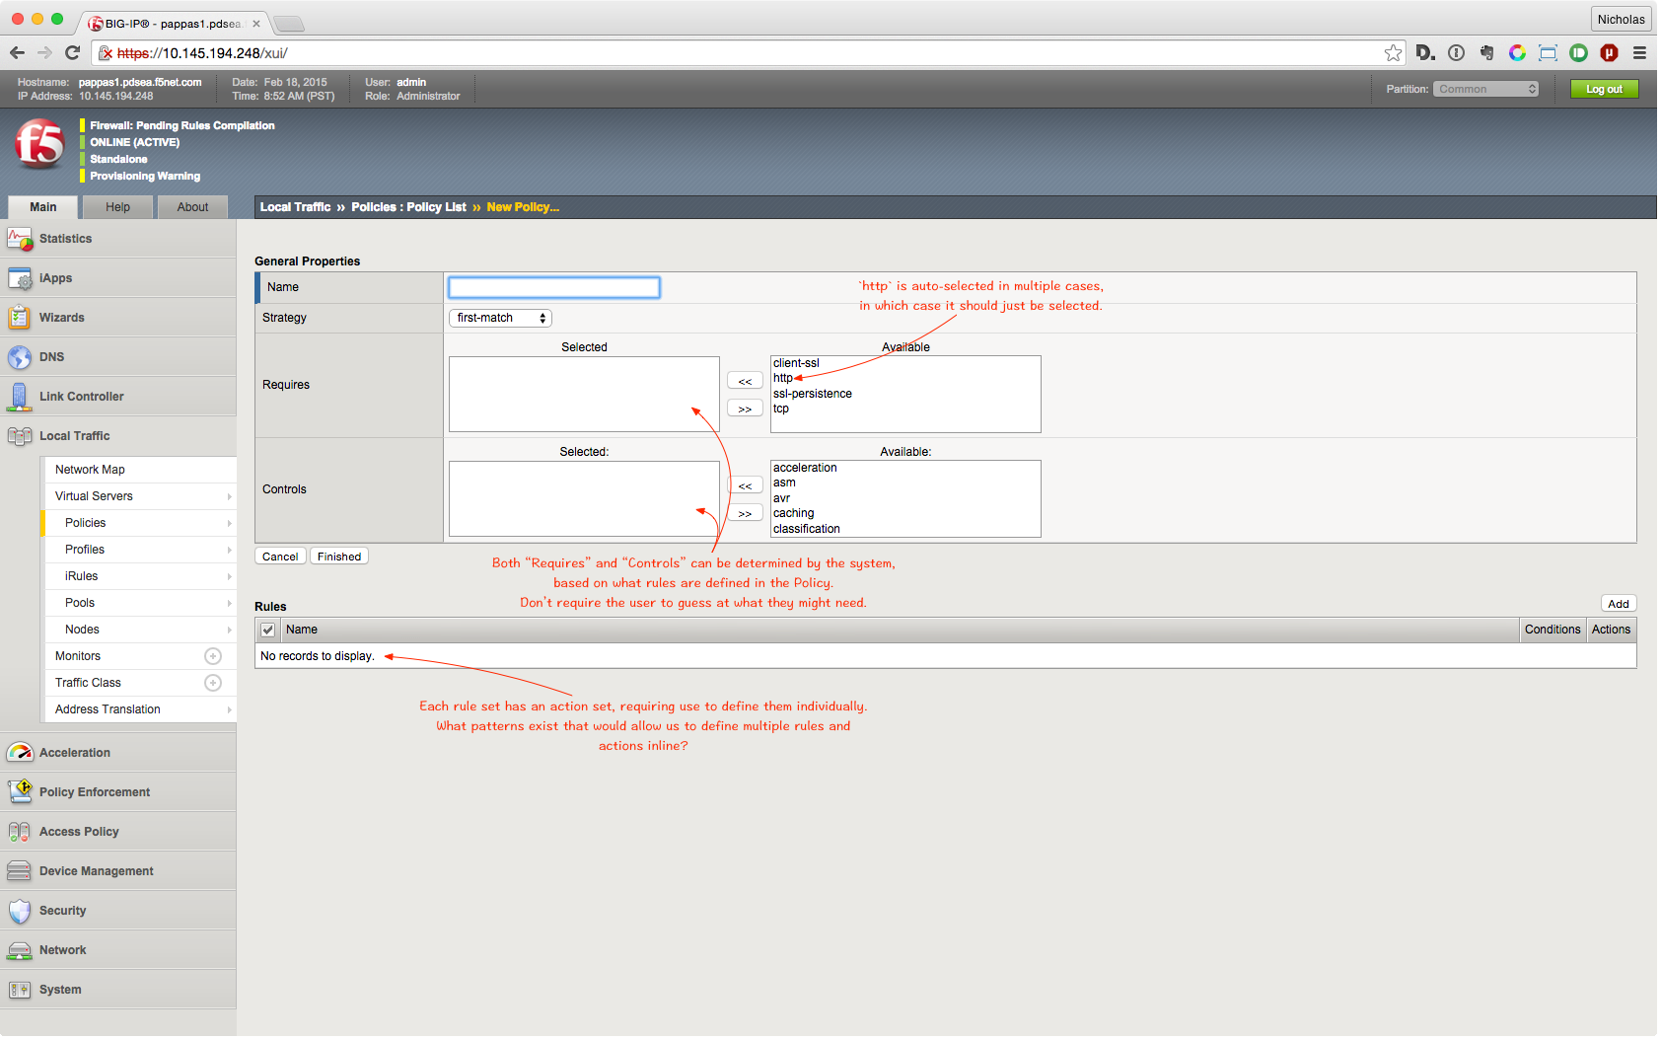Expand Pools submenu arrow
The image size is (1661, 1040).
point(230,603)
